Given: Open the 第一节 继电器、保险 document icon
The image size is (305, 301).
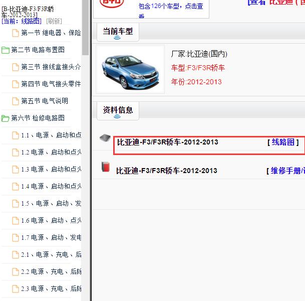Looking at the screenshot, I should point(16,33).
